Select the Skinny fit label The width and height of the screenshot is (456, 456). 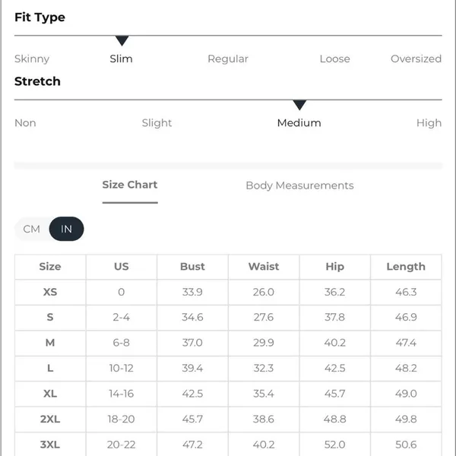pos(32,59)
